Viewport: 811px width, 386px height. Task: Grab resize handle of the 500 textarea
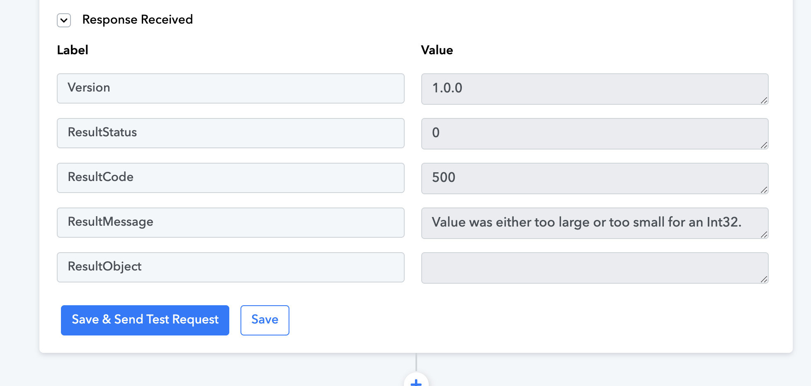click(x=764, y=190)
